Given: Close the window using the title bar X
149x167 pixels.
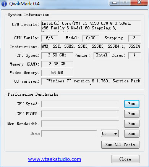Looking at the screenshot, I should (x=139, y=3).
